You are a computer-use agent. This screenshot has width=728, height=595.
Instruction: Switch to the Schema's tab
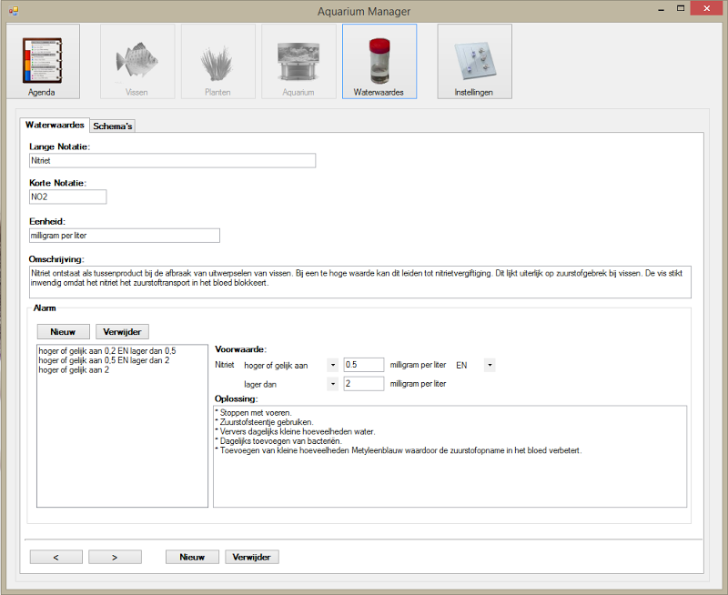[x=113, y=126]
